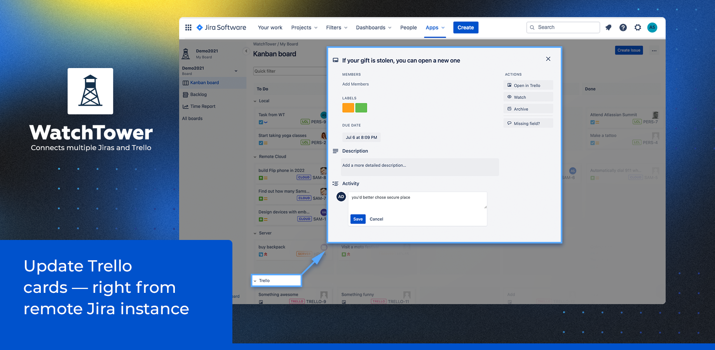Toggle Watch on the Trello card
Viewport: 715px width, 350px height.
528,97
